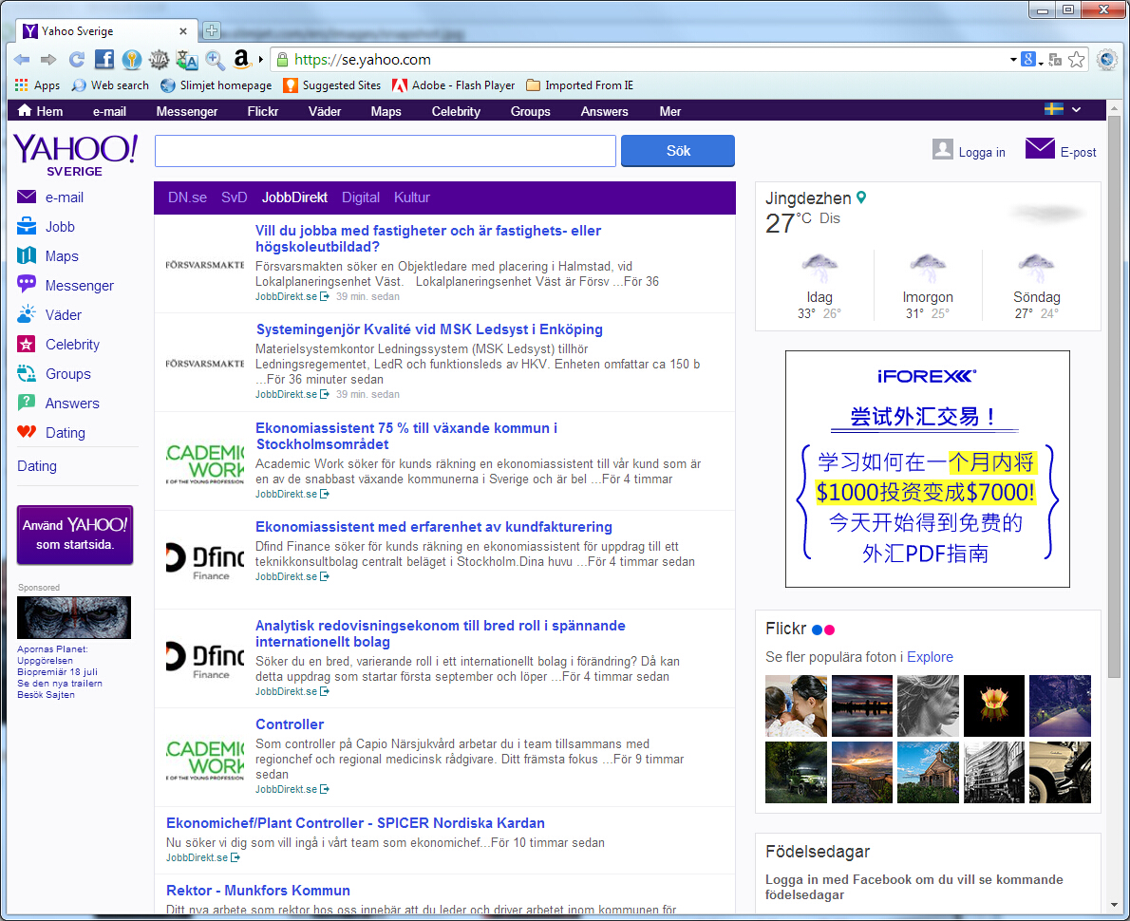Open the Explore link in Flickr panel
Screen dimensions: 1130x921
[x=930, y=657]
